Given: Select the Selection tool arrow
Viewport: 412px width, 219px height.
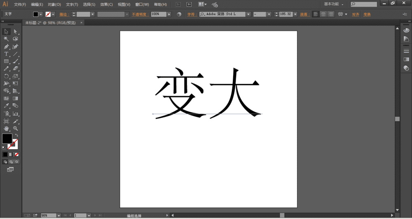Looking at the screenshot, I should (6, 32).
